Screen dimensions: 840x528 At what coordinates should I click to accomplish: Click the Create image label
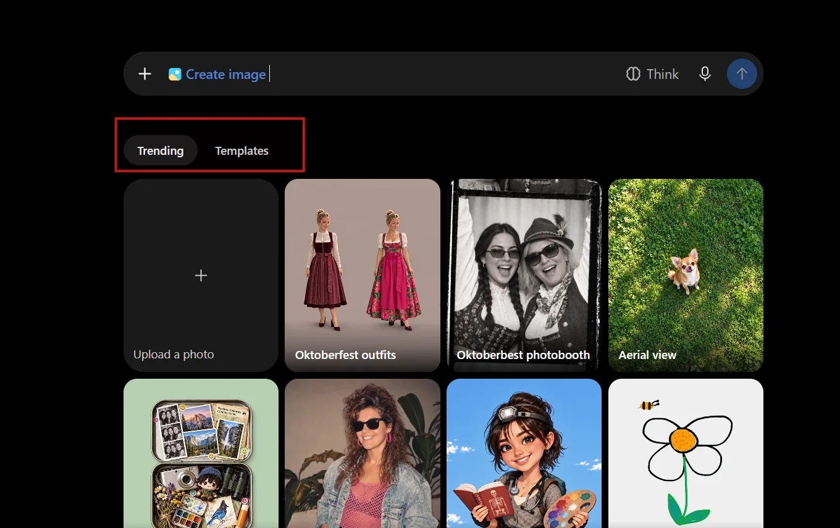pos(225,75)
